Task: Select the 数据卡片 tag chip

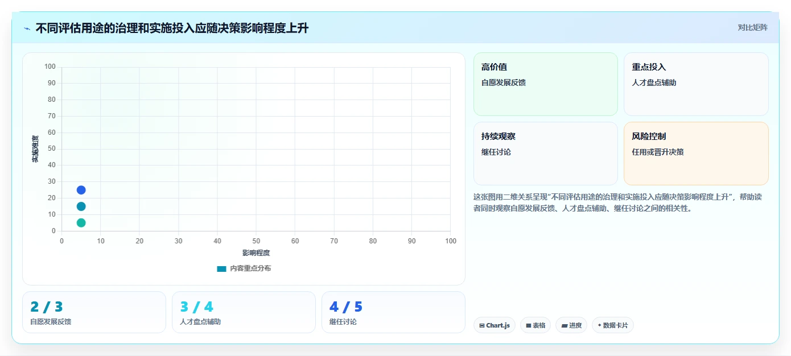Action: coord(612,325)
